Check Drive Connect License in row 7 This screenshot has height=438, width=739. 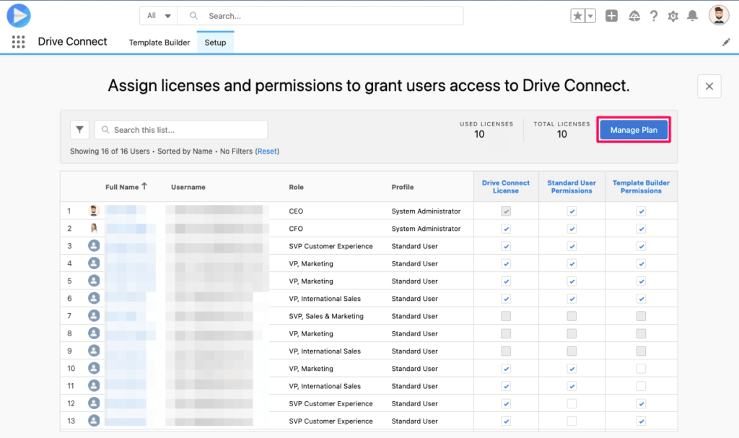click(506, 316)
